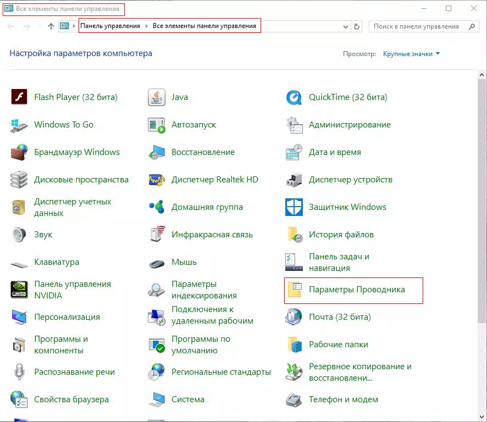Open the Параметры Проводника folder icon

pyautogui.click(x=295, y=290)
